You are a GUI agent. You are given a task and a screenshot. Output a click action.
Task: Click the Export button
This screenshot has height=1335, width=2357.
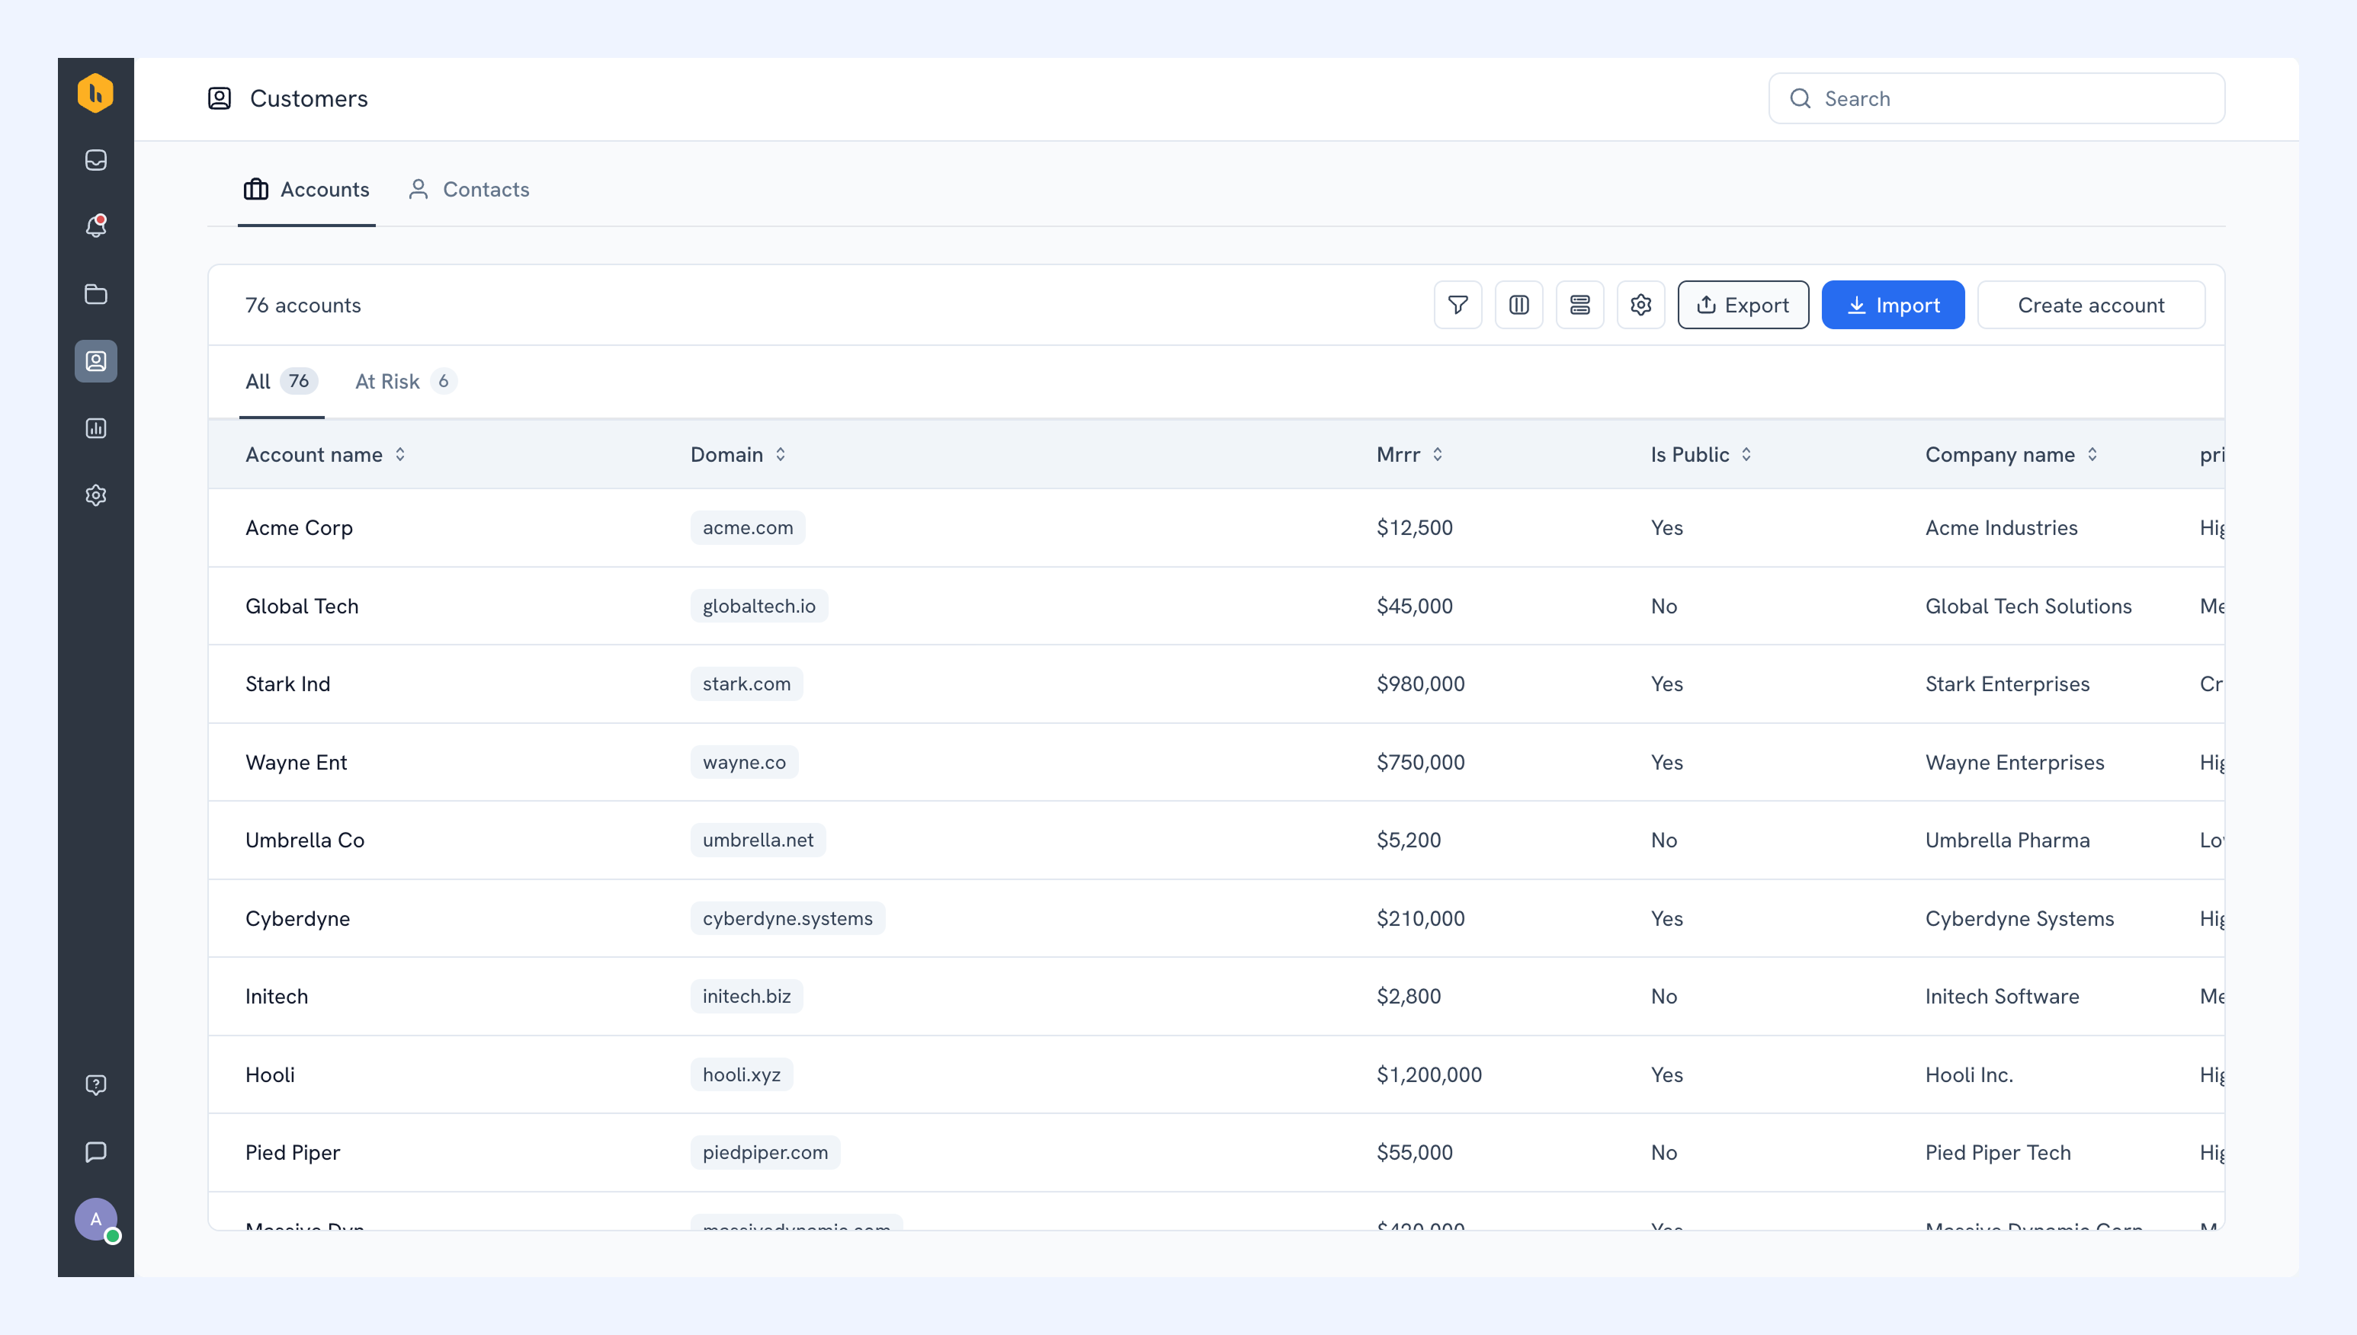(1743, 304)
